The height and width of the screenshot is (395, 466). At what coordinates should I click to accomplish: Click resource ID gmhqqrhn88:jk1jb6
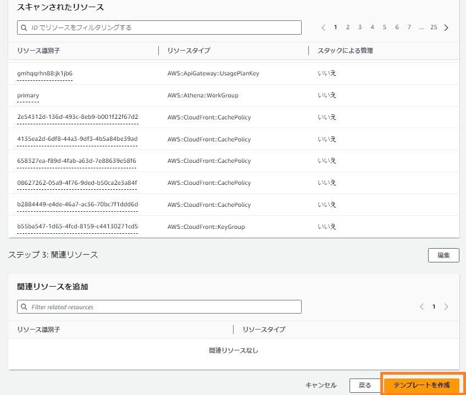[x=45, y=74]
